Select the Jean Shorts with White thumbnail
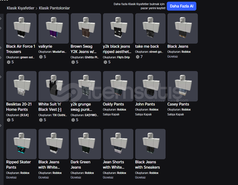 pyautogui.click(x=118, y=144)
